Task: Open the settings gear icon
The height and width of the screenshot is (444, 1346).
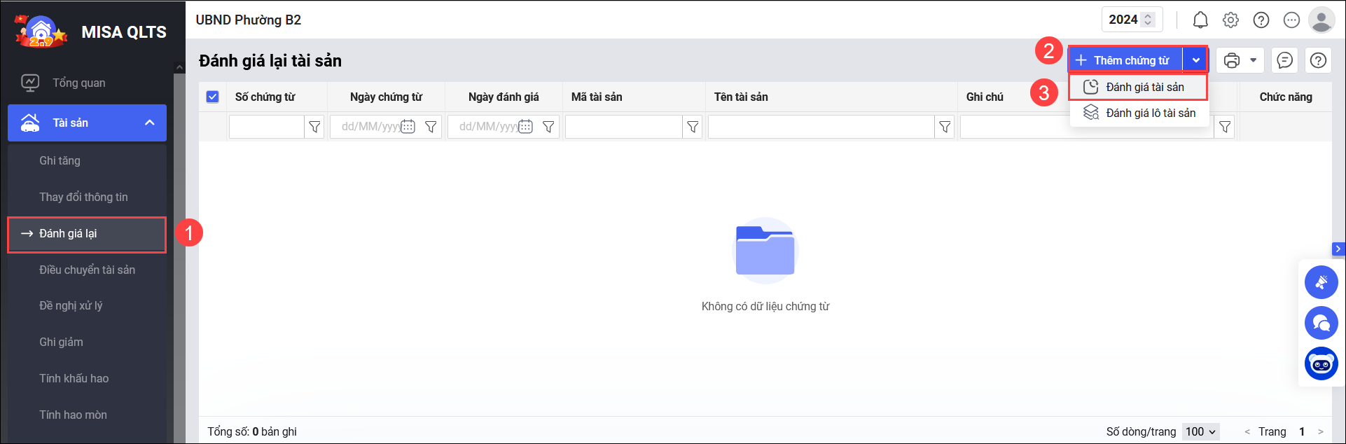Action: [x=1230, y=20]
